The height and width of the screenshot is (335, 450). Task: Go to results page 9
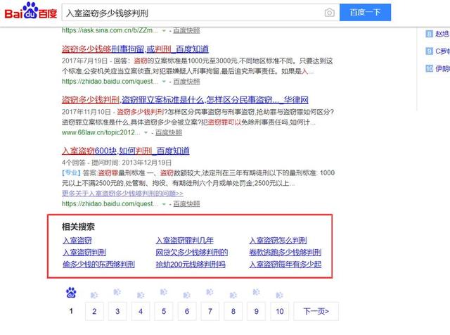point(256,312)
